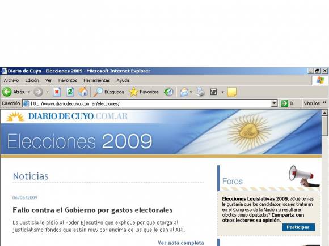This screenshot has height=246, width=329.
Task: Click the Foros heading
Action: pos(232,181)
